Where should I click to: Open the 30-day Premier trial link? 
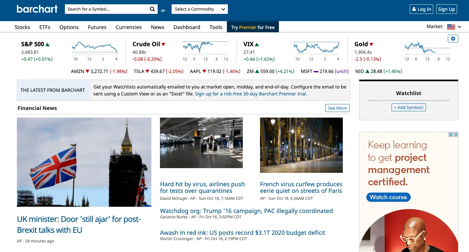(x=251, y=94)
